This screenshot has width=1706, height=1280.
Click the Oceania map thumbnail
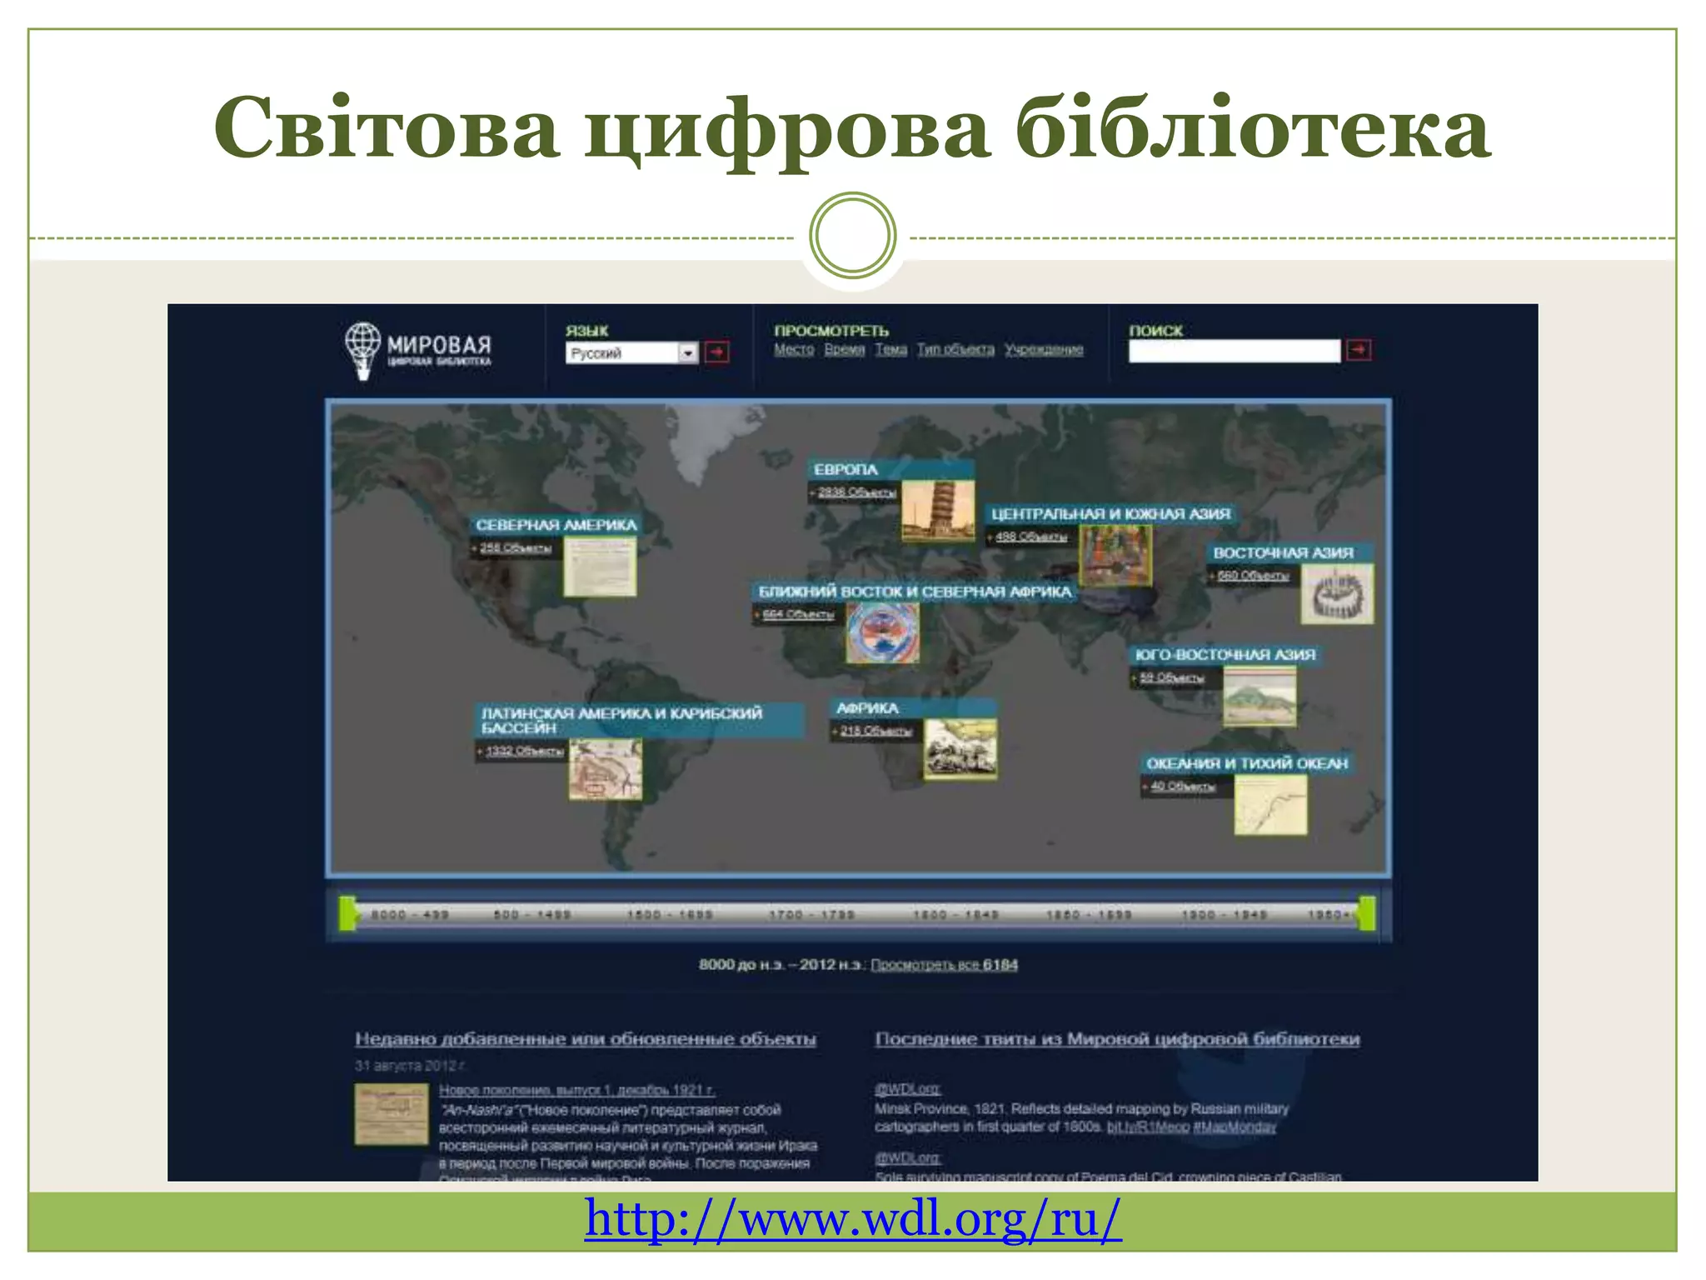click(1270, 805)
